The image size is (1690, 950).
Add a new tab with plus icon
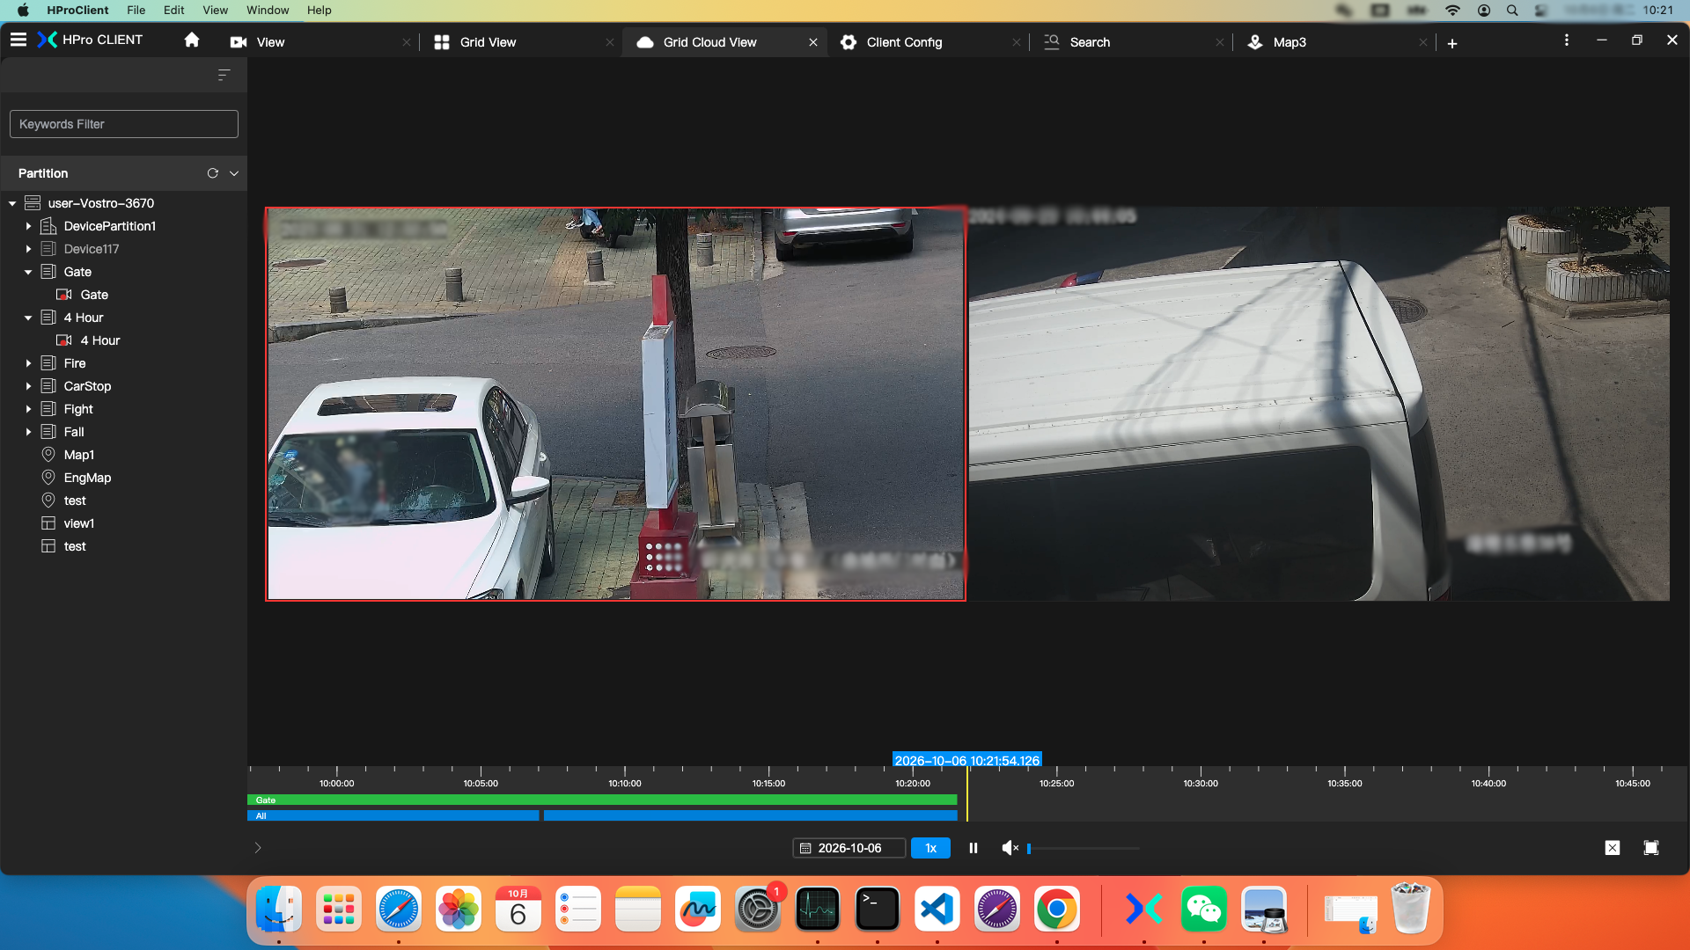pos(1452,43)
